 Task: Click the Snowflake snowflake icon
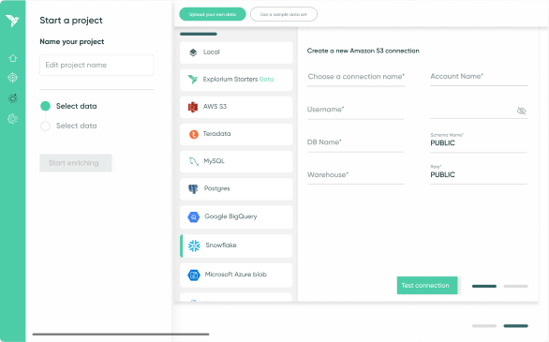pyautogui.click(x=194, y=245)
